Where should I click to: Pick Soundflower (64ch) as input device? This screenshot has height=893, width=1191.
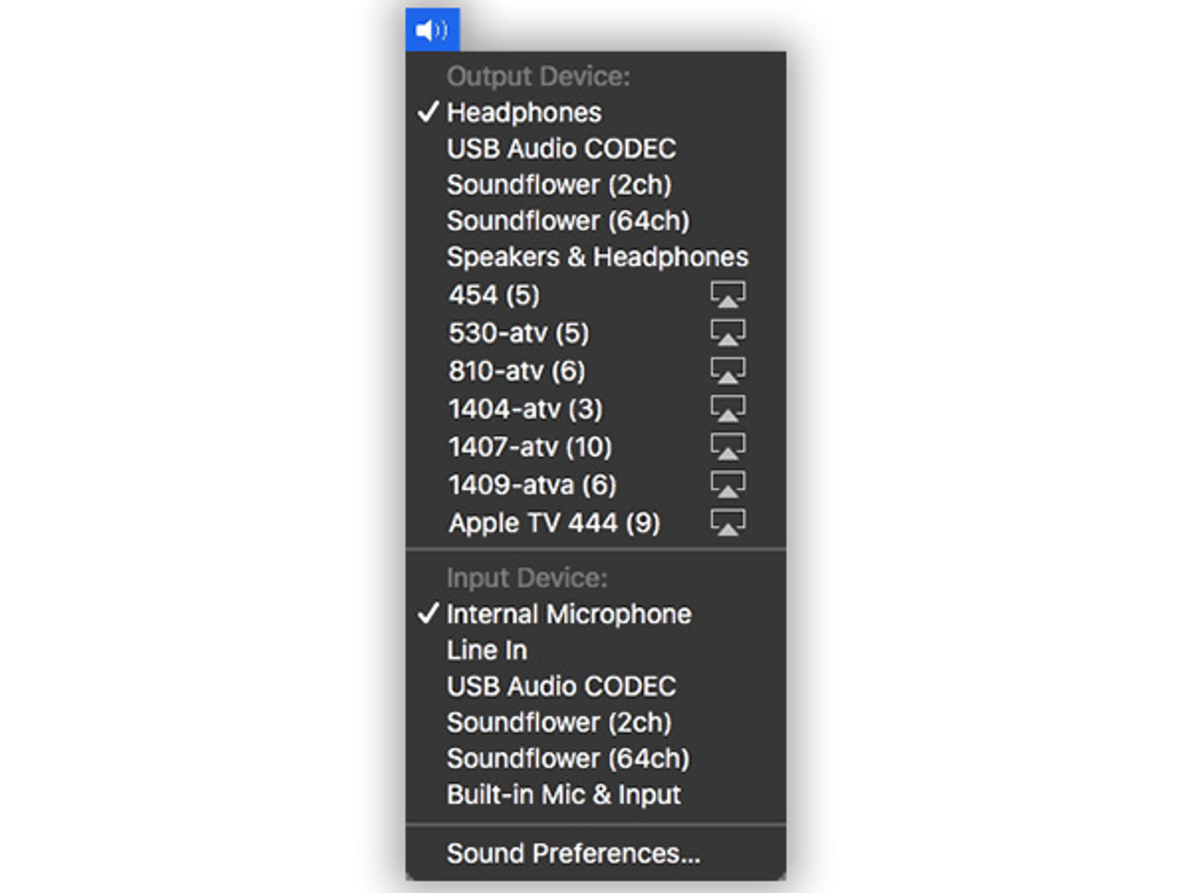coord(568,759)
